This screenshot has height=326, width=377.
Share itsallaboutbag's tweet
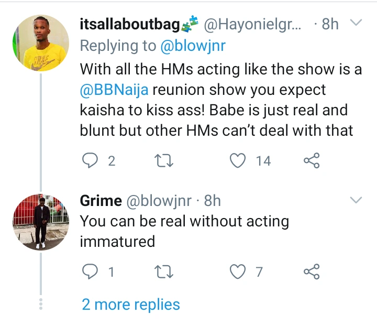click(311, 161)
